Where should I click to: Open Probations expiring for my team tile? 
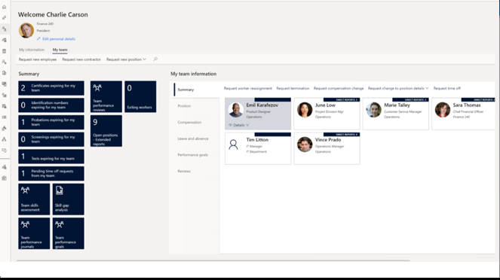pos(51,122)
